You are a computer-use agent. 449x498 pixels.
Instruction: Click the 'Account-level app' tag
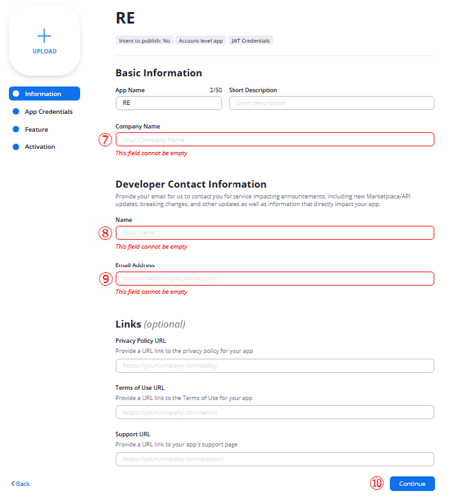tap(200, 41)
